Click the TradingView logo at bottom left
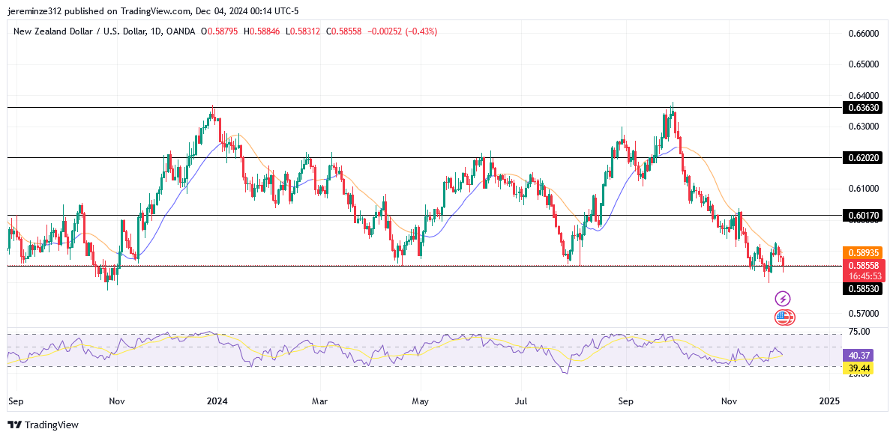 pos(43,425)
